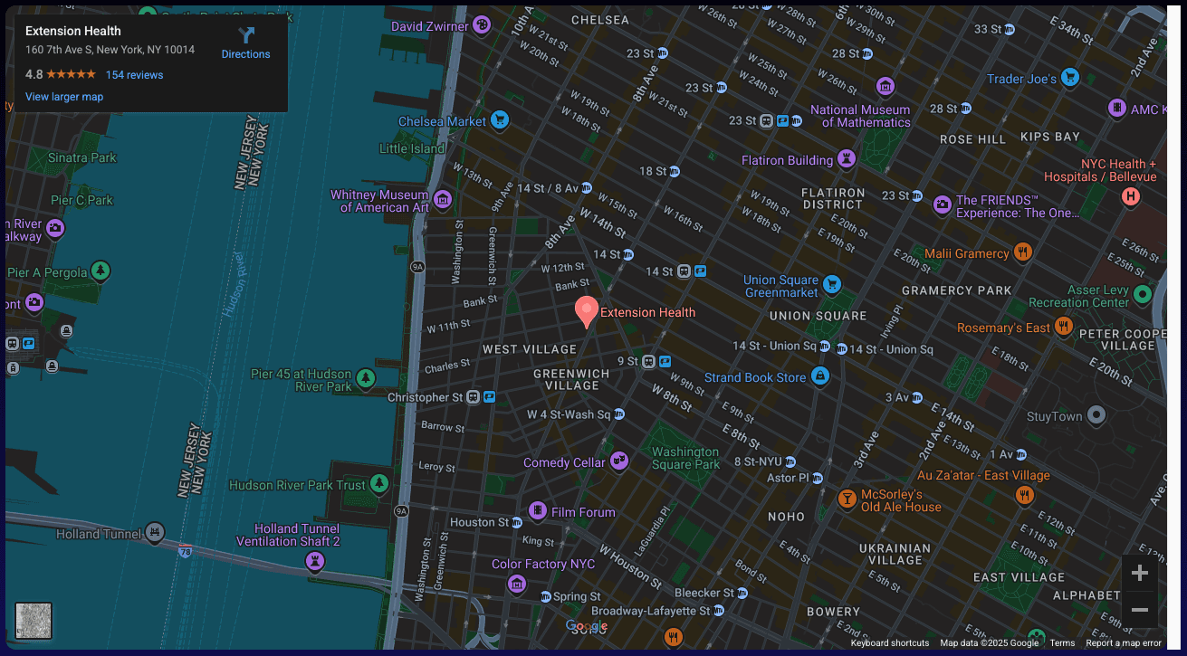Click the Rosemary's East restaurant icon
Image resolution: width=1187 pixels, height=656 pixels.
click(x=1064, y=326)
